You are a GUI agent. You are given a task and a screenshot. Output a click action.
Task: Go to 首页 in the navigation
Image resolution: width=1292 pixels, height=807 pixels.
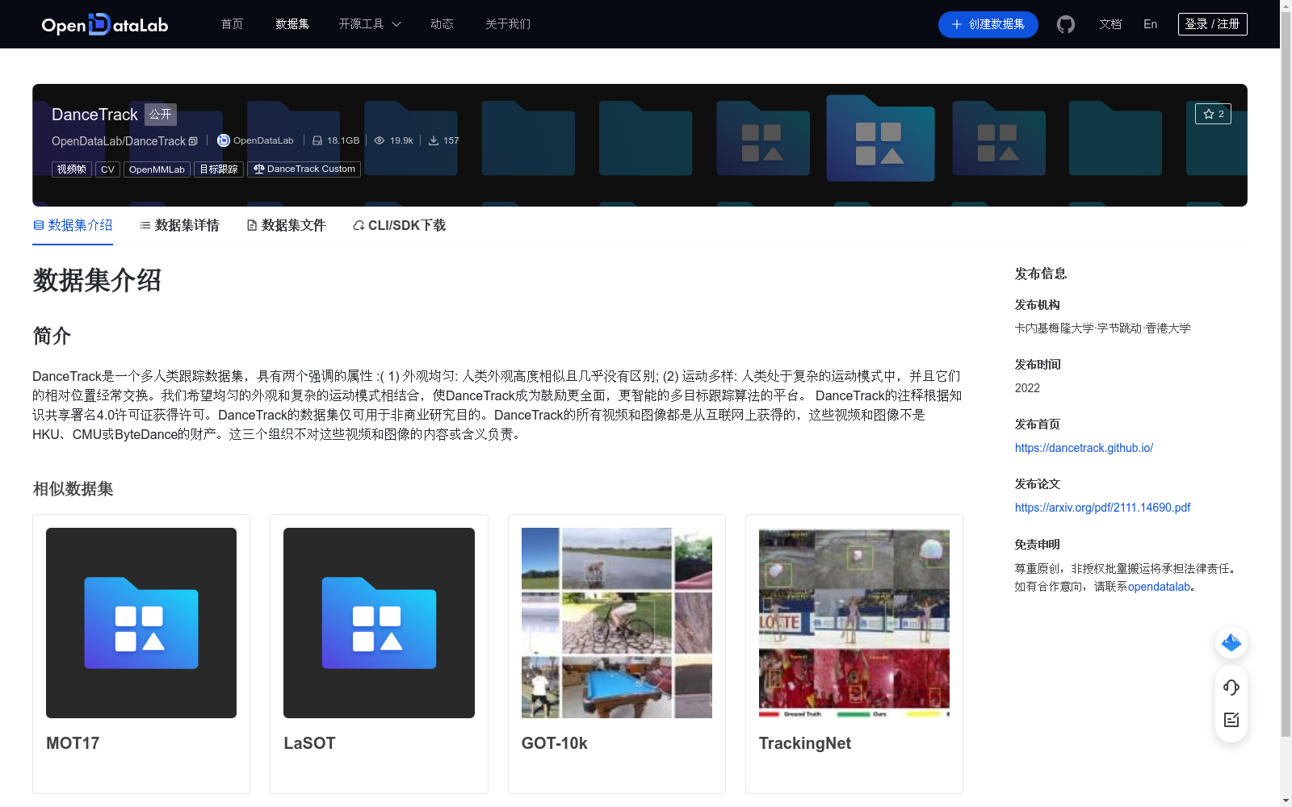point(232,24)
